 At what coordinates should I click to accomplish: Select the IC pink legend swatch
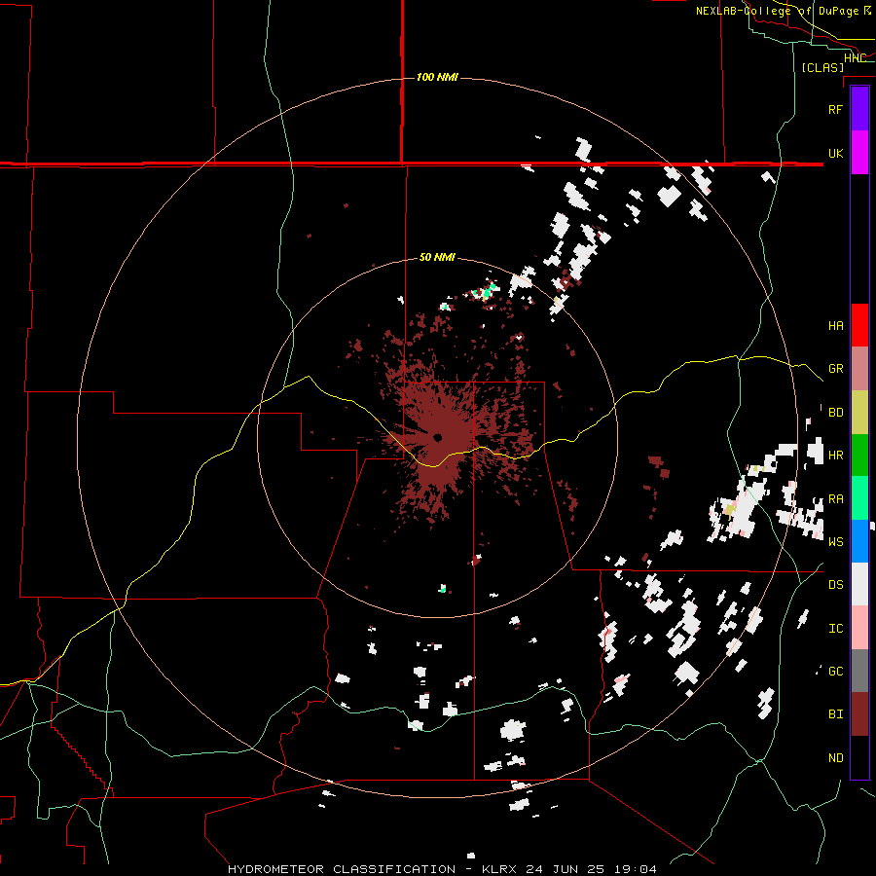[859, 628]
